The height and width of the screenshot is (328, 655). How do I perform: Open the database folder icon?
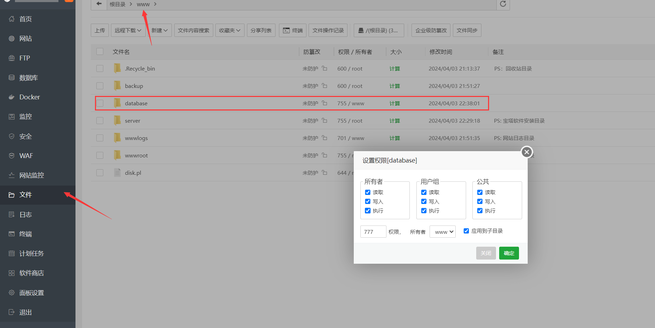pos(118,103)
